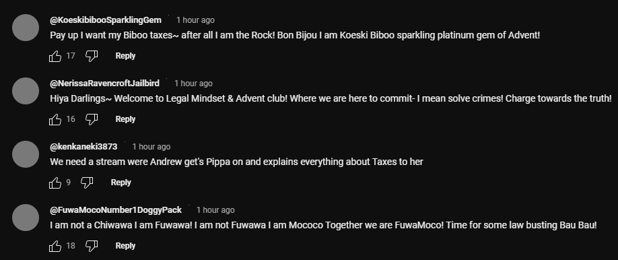Click the avatar next to FuwaMocoNumber1DoggyPack
This screenshot has width=618, height=260.
tap(26, 218)
